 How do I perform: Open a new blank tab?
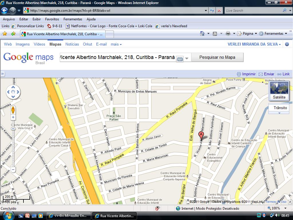[x=110, y=34]
